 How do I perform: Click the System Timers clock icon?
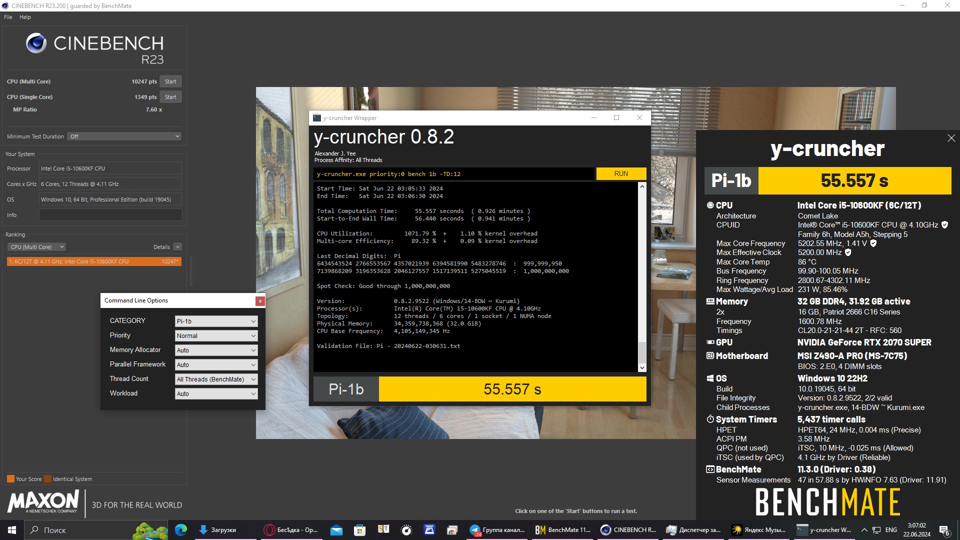tap(710, 419)
